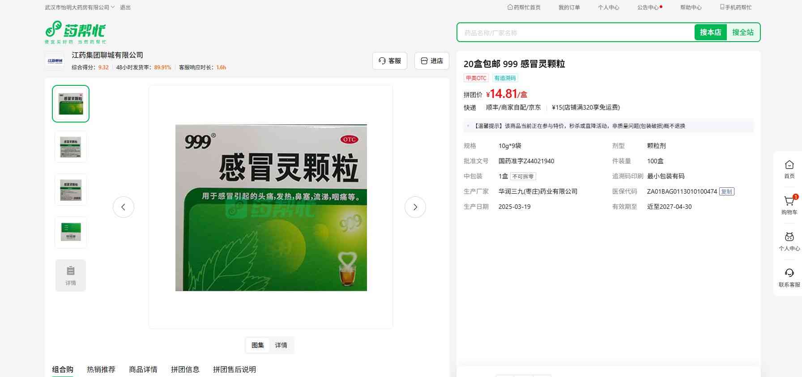802x377 pixels.
Task: Click the 进店 enter store button
Action: (x=432, y=61)
